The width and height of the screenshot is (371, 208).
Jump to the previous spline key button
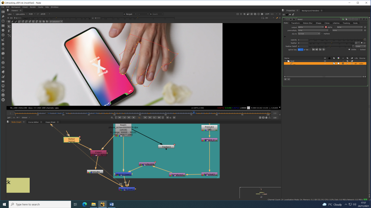tap(313, 49)
